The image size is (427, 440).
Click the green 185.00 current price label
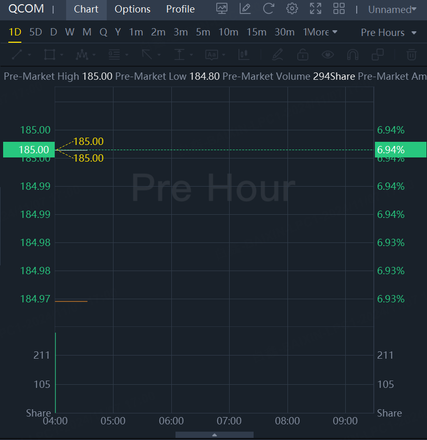click(29, 150)
